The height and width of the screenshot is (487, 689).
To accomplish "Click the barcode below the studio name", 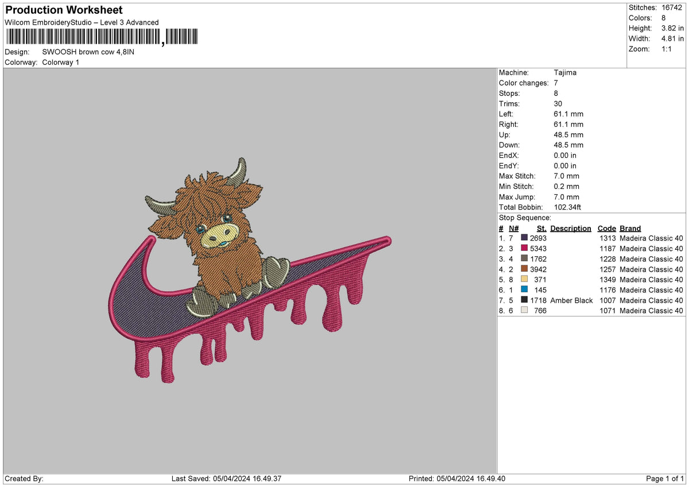I will click(102, 38).
